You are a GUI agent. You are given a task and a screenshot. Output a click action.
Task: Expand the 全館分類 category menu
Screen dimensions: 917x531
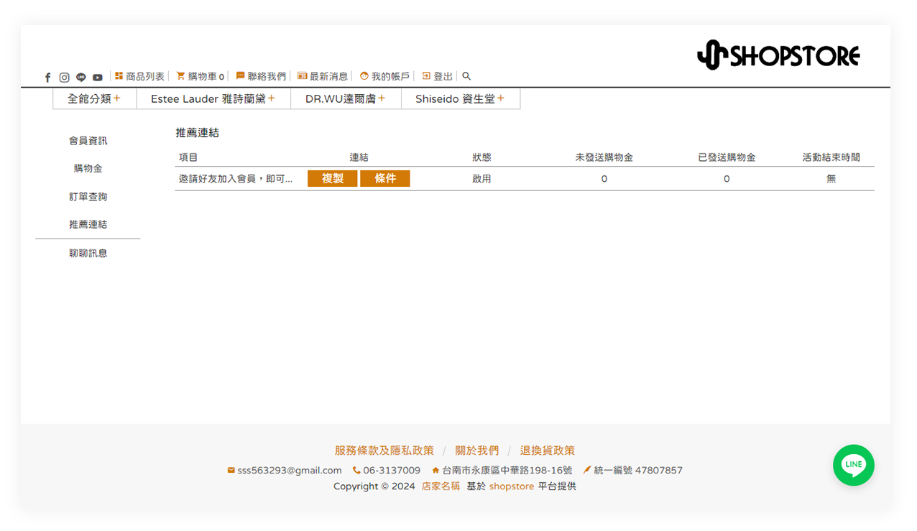(94, 98)
